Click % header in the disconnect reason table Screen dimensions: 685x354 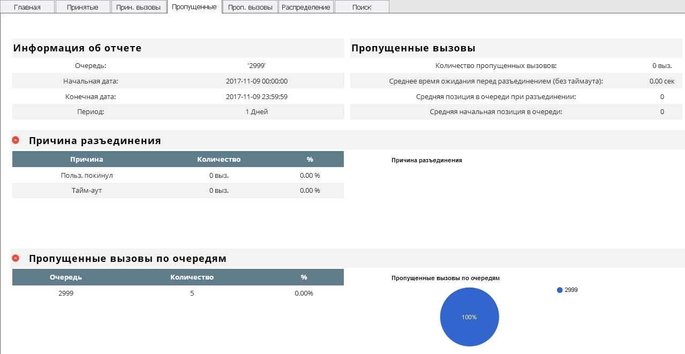pyautogui.click(x=310, y=159)
